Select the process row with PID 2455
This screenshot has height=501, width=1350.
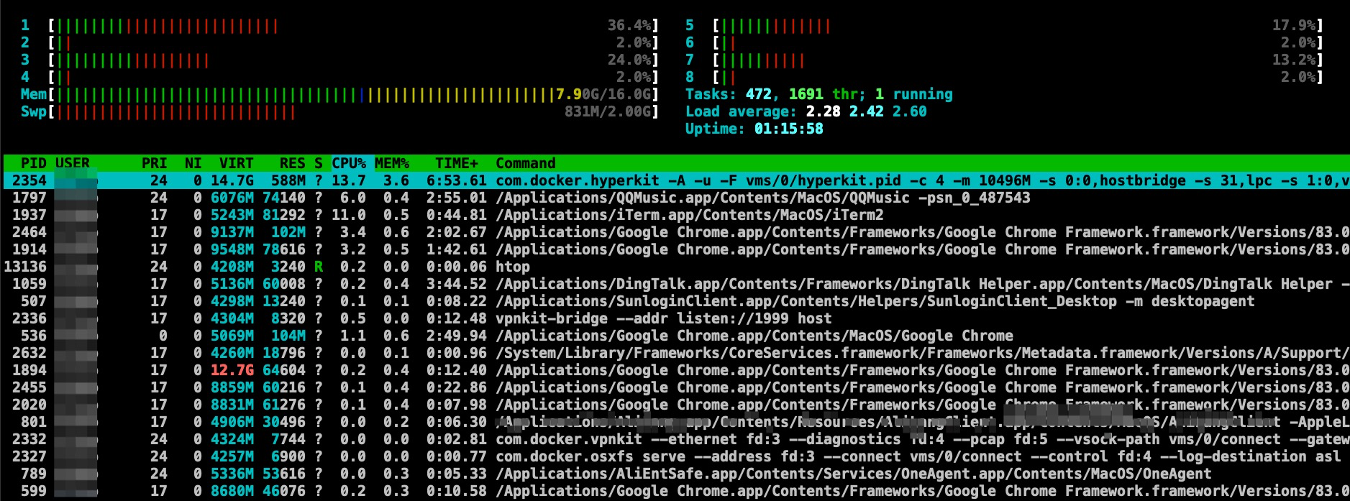click(676, 387)
